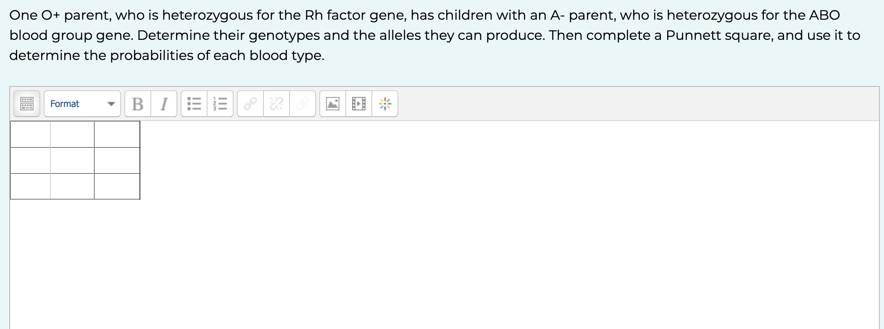Open the insert image tool
Screen dimensions: 884x329
(333, 104)
